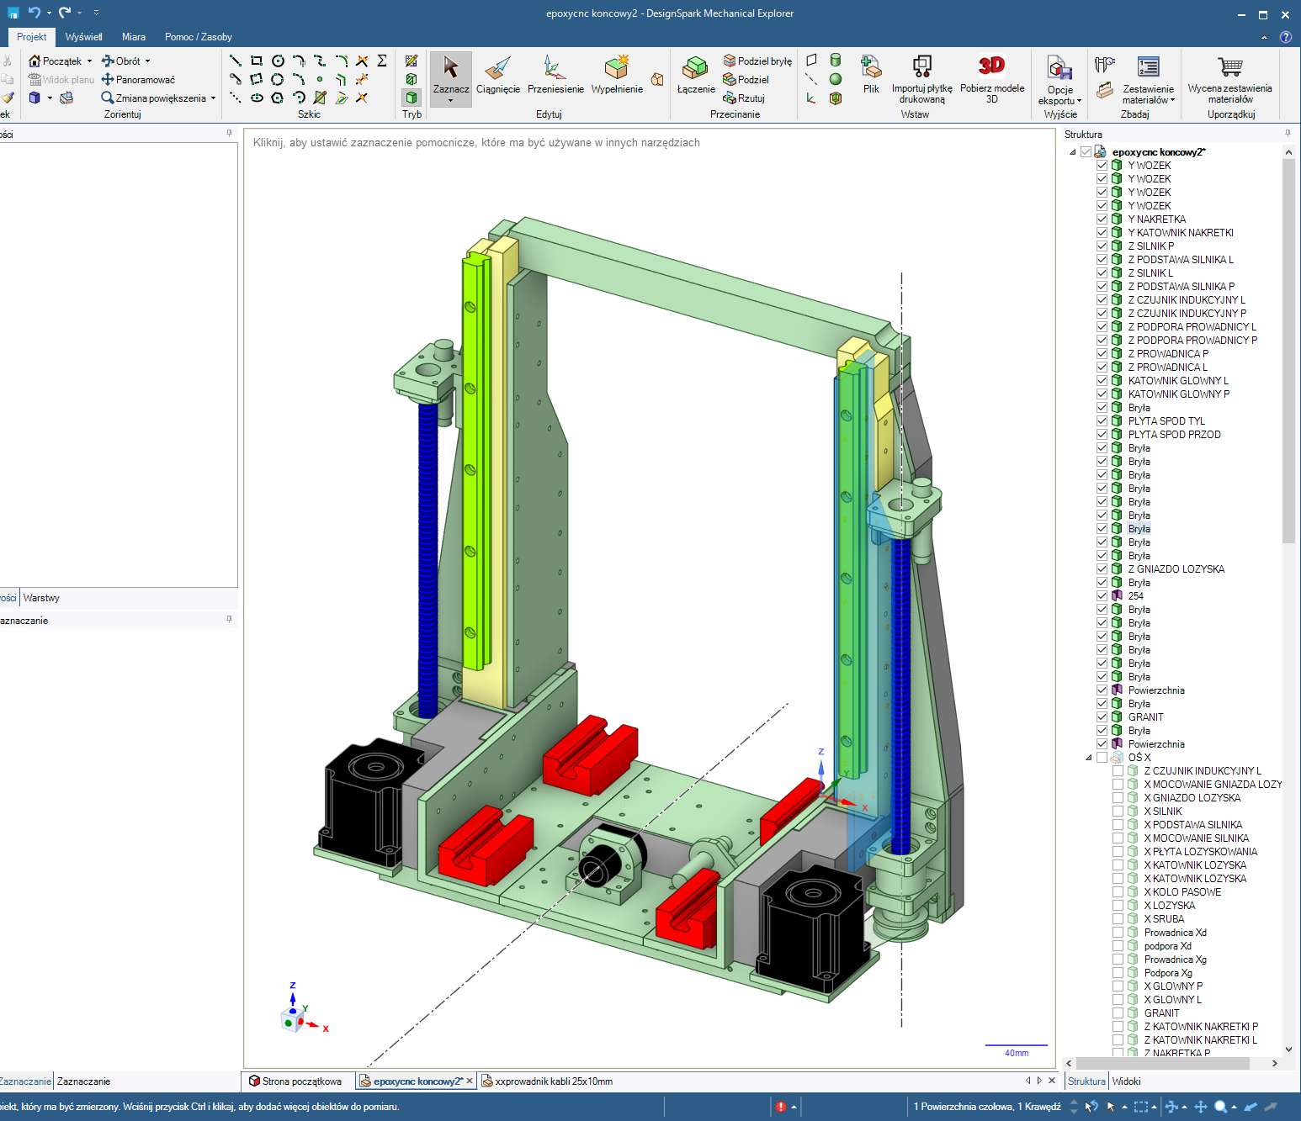1301x1121 pixels.
Task: Uncheck the Y NAKRETKA visibility checkbox
Action: (x=1102, y=219)
